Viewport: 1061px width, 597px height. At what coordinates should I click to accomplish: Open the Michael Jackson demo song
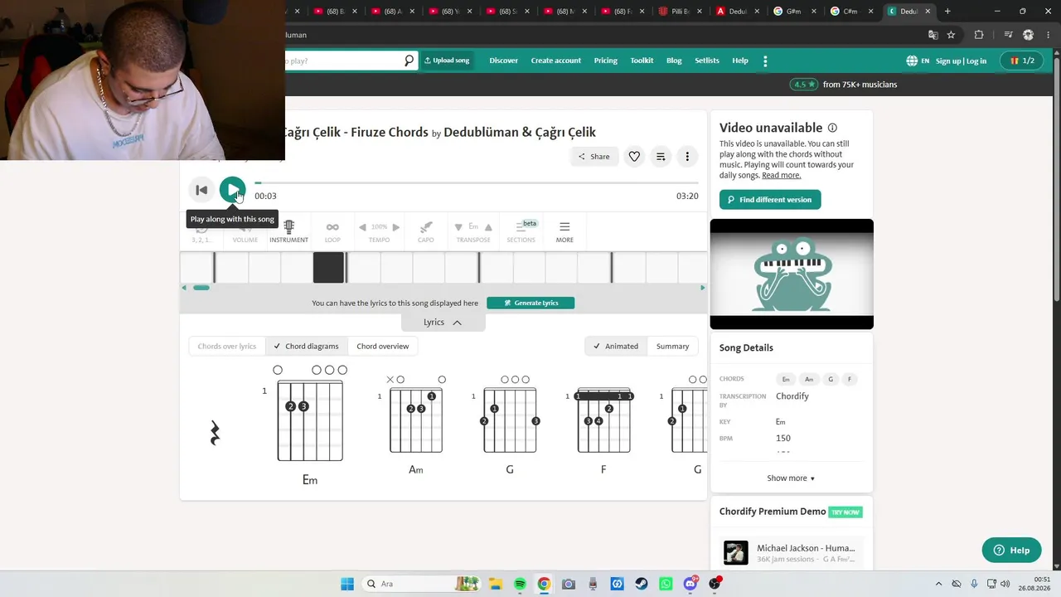792,552
